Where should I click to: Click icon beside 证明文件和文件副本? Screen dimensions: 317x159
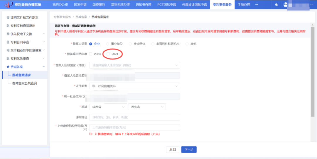(x=8, y=18)
